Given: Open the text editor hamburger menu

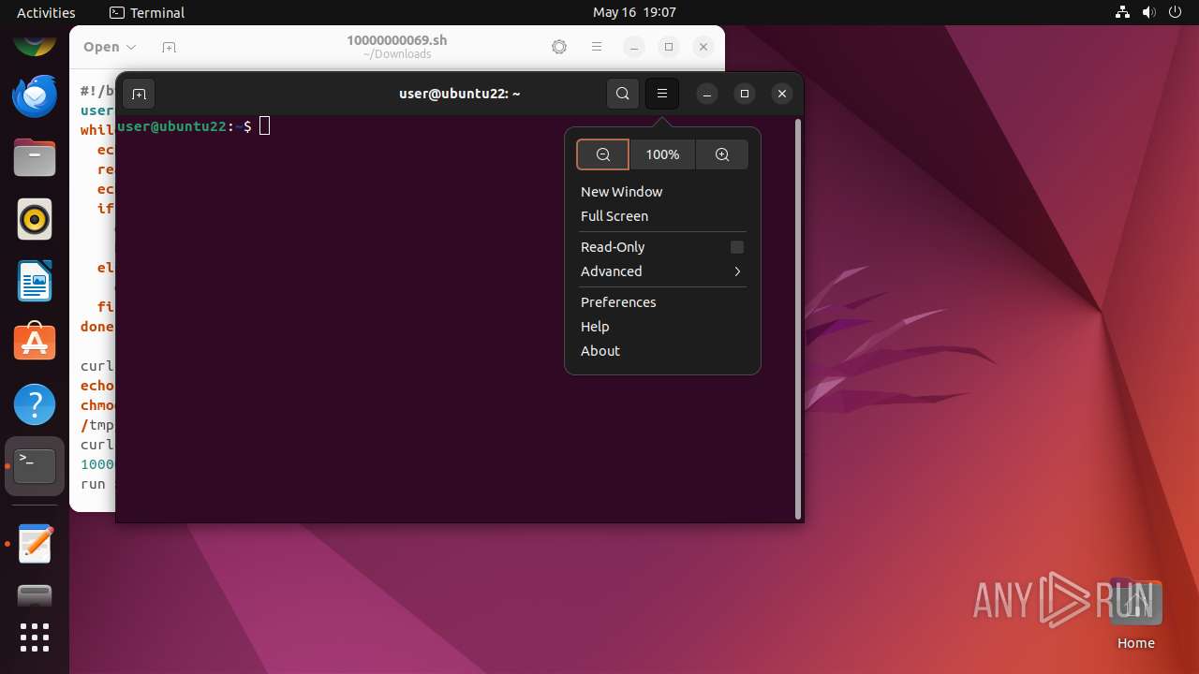Looking at the screenshot, I should [x=597, y=47].
